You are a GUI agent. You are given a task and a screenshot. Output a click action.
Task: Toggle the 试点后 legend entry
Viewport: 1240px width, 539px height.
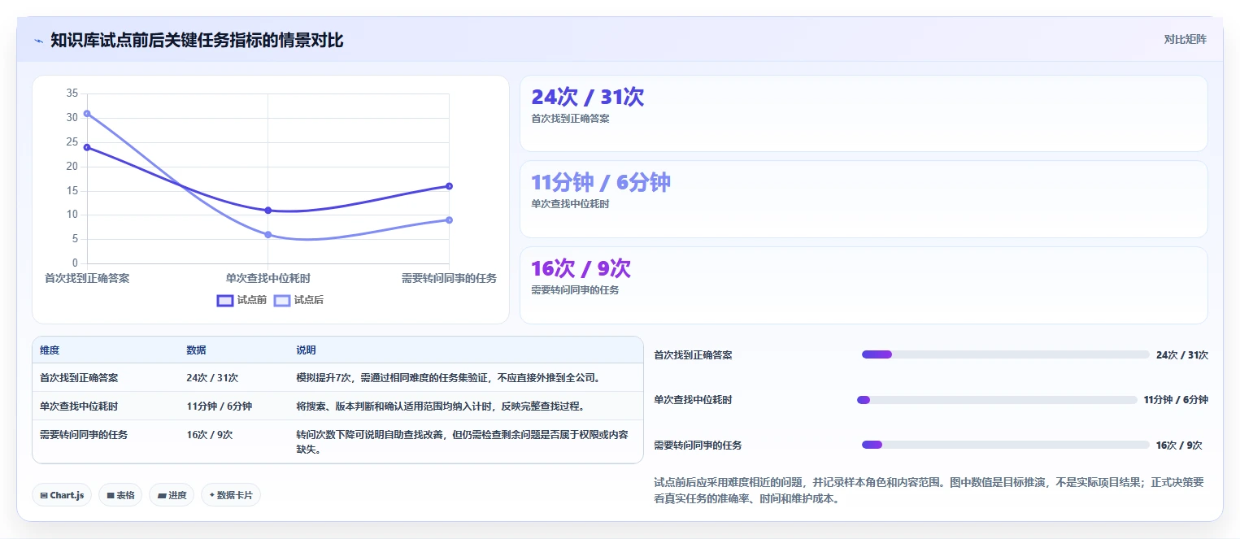point(298,300)
